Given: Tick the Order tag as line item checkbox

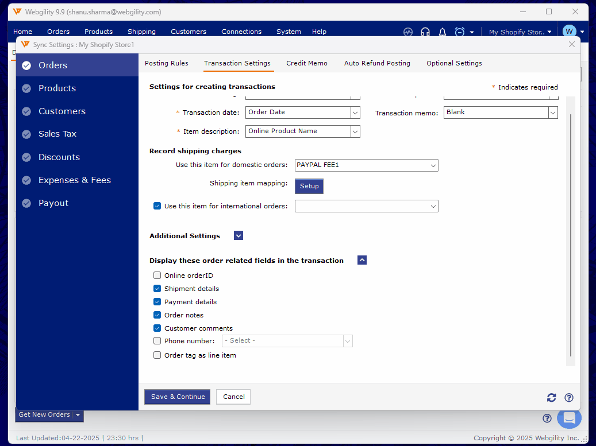Looking at the screenshot, I should (157, 355).
